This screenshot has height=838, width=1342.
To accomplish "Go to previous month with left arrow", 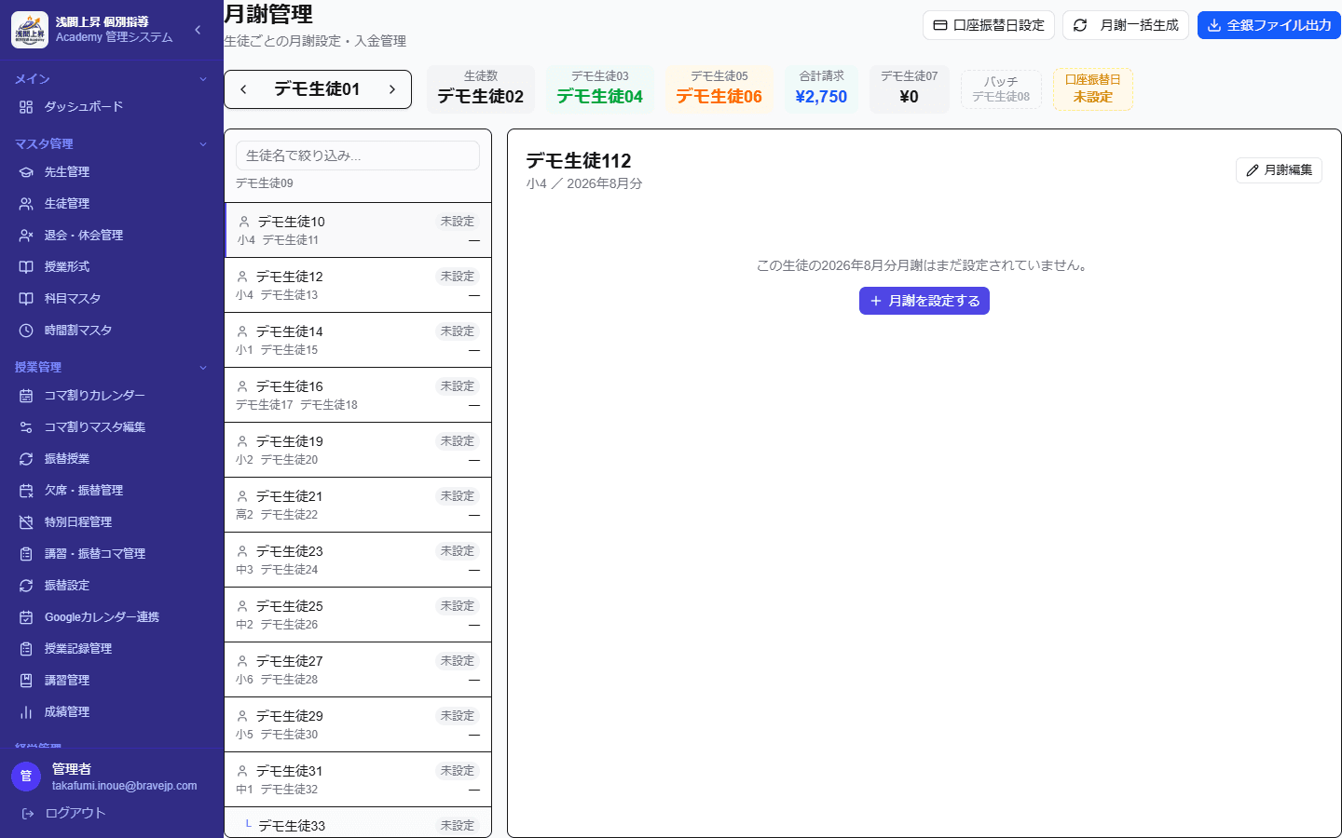I will tap(243, 89).
